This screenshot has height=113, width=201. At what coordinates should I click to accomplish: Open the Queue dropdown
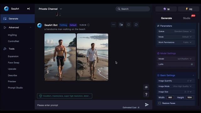(x=176, y=31)
